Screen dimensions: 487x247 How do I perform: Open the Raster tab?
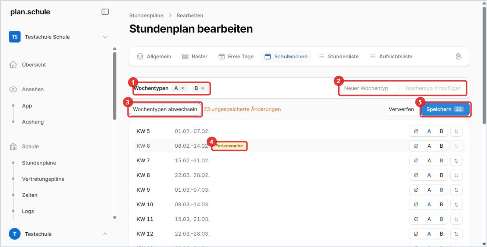(x=195, y=56)
